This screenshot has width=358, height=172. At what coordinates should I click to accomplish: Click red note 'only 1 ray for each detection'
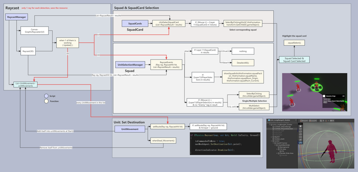point(44,8)
